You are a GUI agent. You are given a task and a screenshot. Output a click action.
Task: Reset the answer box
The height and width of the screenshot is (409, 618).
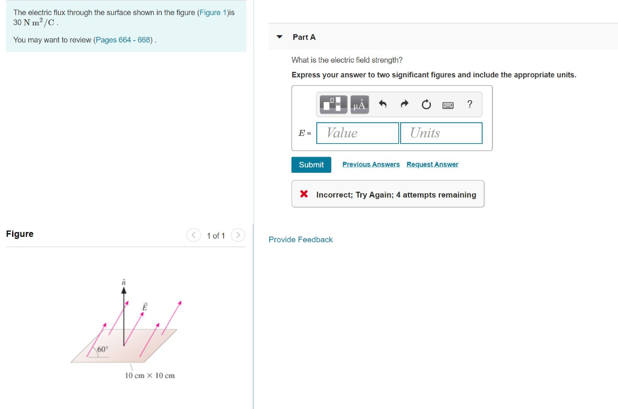426,104
